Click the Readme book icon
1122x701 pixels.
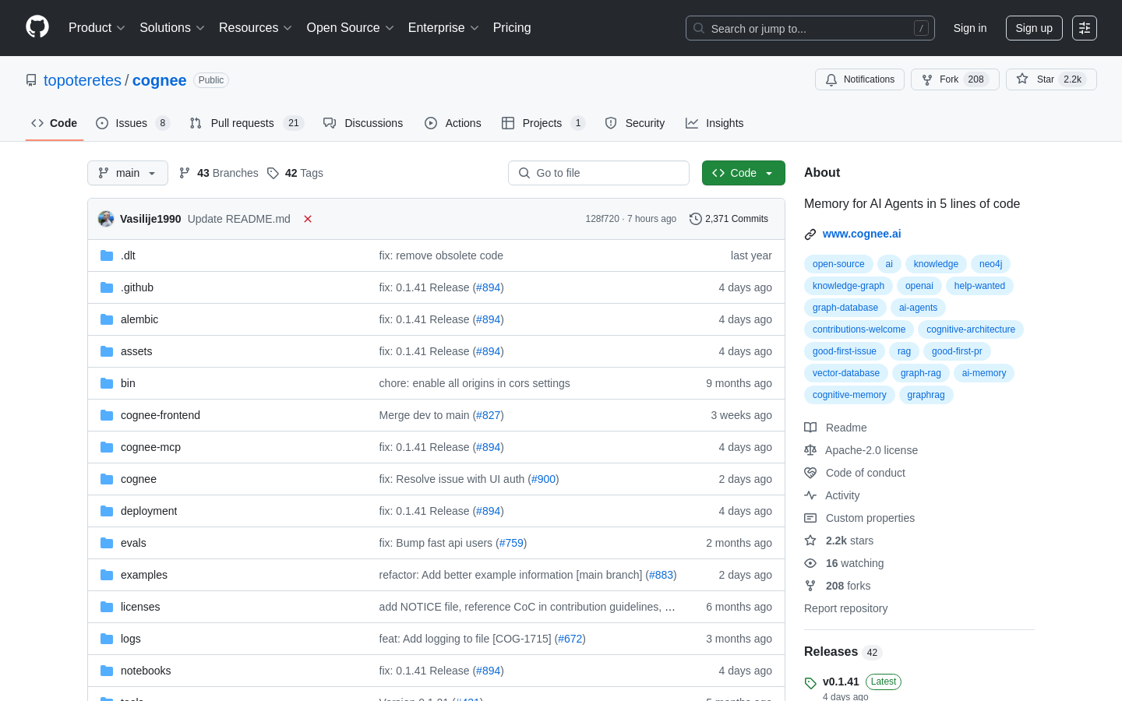tap(810, 428)
